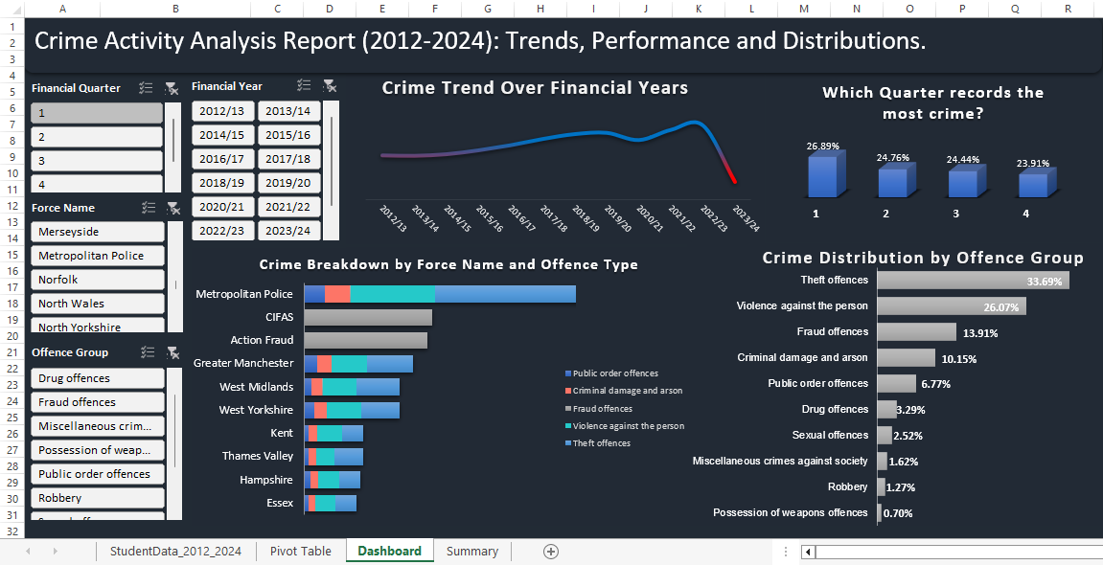Open the StudentData_2012_2024 sheet tab
The width and height of the screenshot is (1103, 565).
(x=175, y=552)
